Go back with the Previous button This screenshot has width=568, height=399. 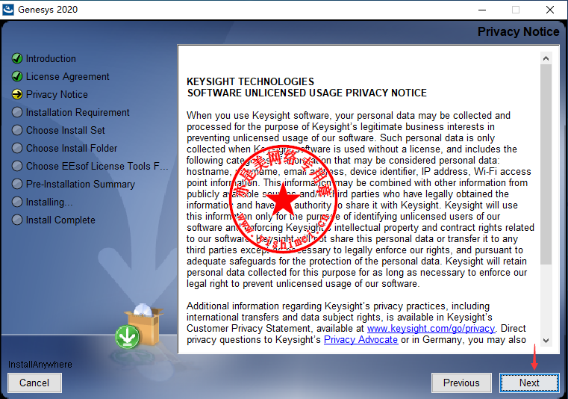pos(461,383)
